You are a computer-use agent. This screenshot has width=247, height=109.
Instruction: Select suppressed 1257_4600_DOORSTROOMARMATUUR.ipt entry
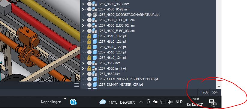(129, 15)
